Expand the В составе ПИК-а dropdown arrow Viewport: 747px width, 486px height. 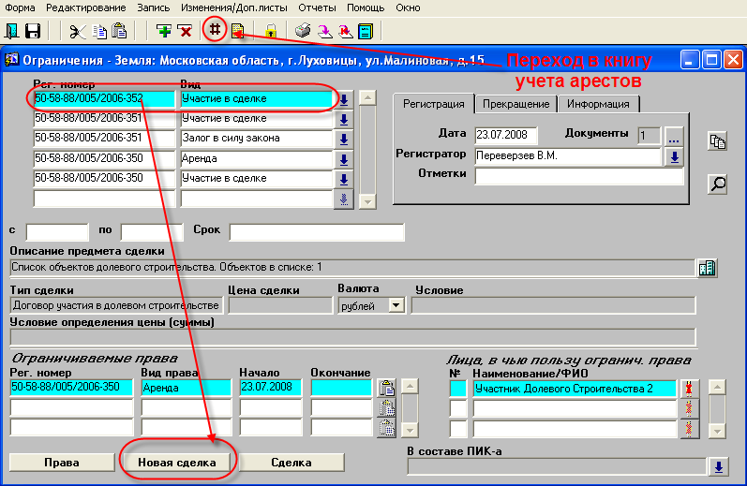tap(719, 466)
